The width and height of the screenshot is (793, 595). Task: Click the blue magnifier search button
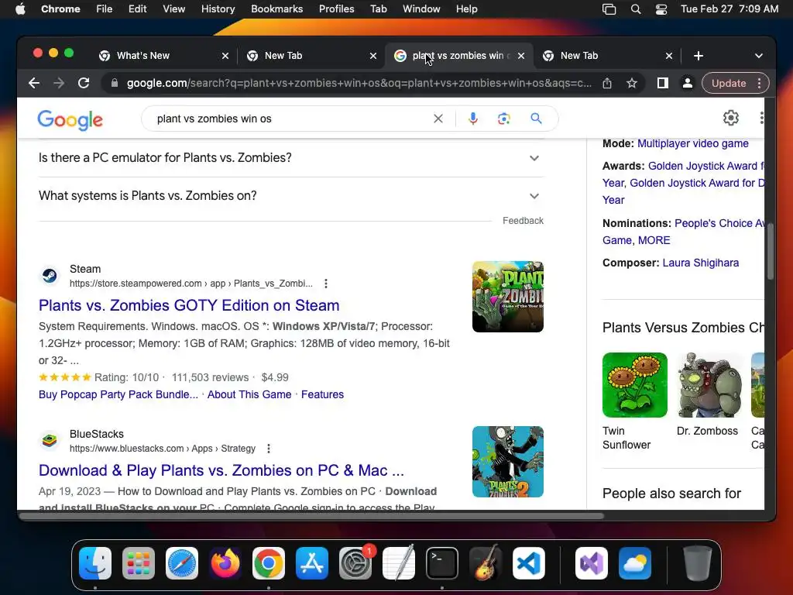[x=536, y=119]
